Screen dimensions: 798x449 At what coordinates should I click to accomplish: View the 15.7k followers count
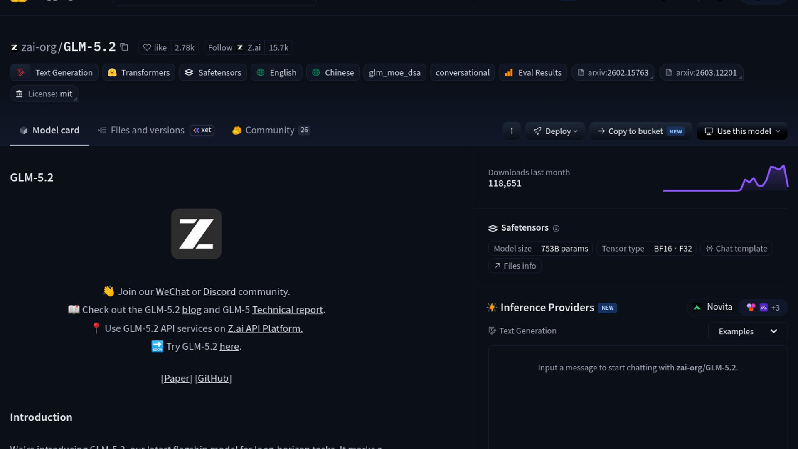click(278, 48)
